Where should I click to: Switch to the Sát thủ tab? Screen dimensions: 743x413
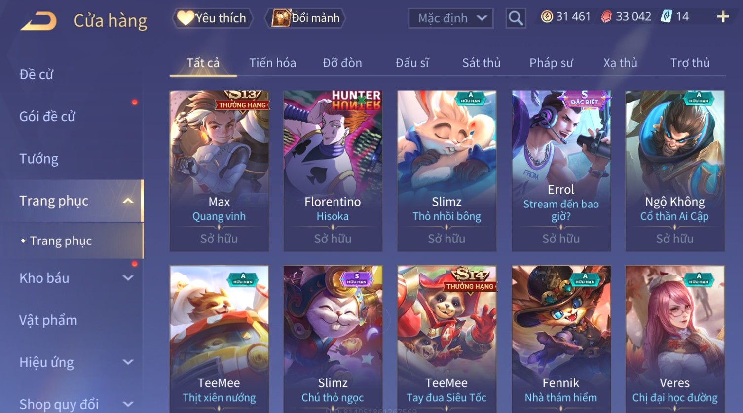(x=481, y=63)
